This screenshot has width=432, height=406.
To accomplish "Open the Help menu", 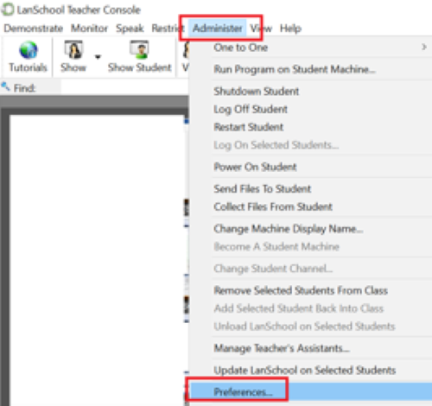I will click(290, 29).
